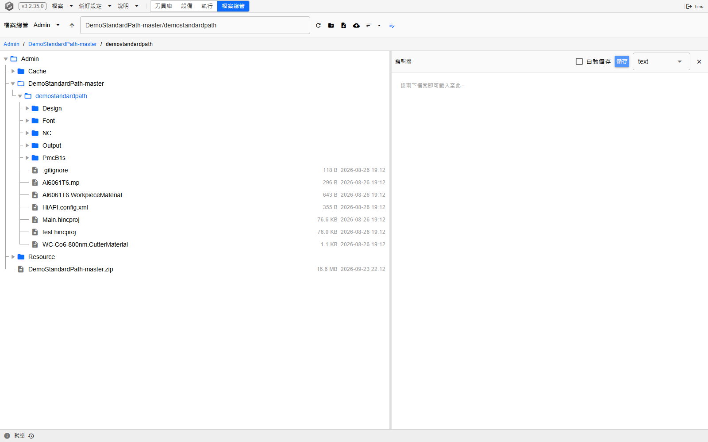The height and width of the screenshot is (442, 708).
Task: Click the DemoStandardPath-master breadcrumb link
Action: point(62,44)
